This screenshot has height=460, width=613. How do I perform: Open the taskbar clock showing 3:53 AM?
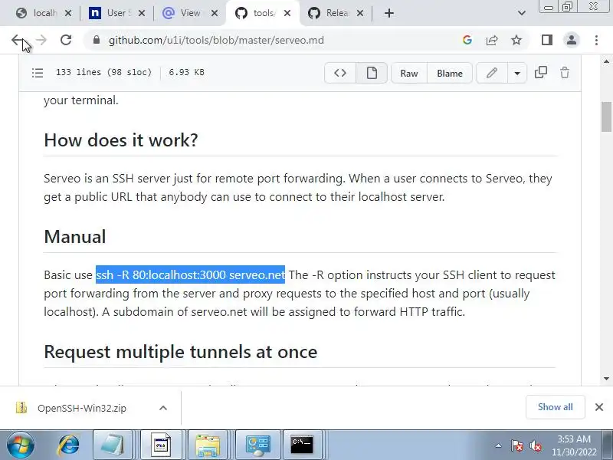574,445
